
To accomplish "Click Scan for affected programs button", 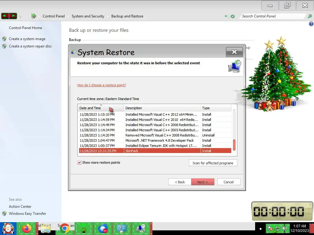I will coord(213,163).
